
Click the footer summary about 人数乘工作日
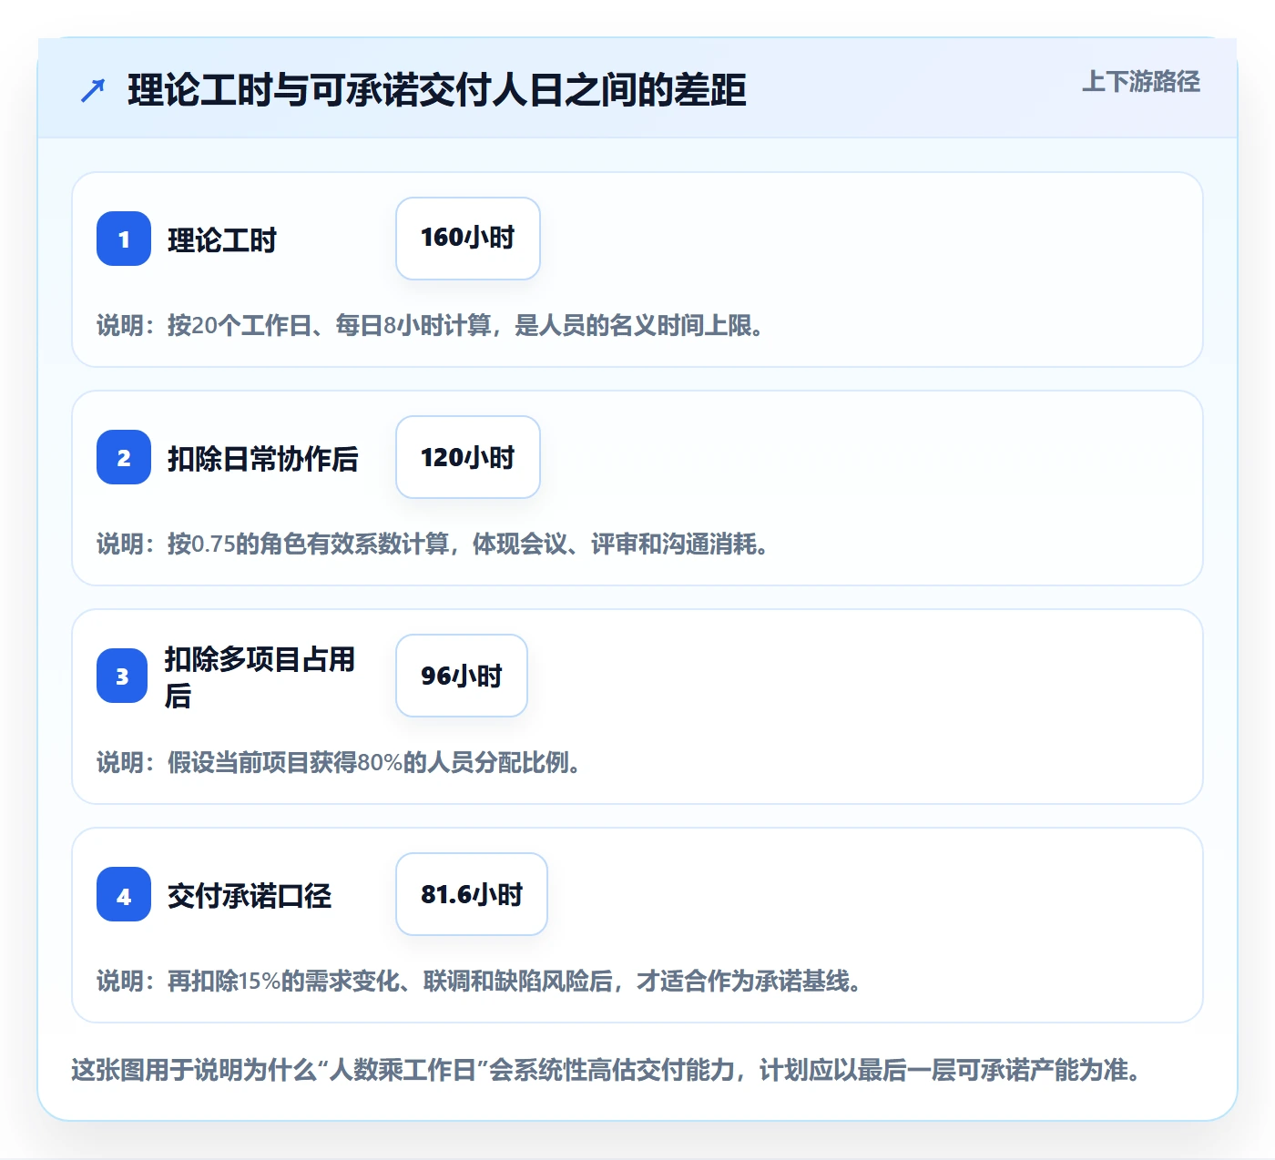(607, 1070)
